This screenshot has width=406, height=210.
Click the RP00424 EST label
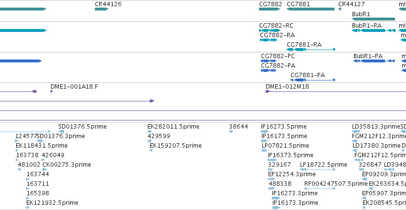tap(336, 184)
